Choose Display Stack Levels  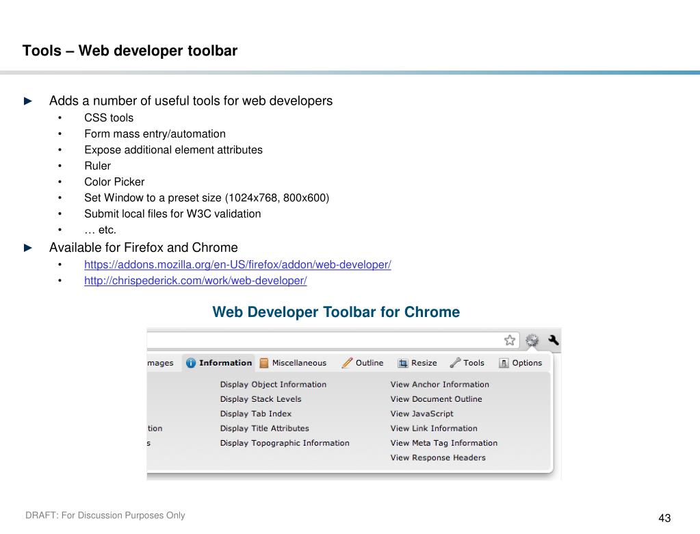click(261, 399)
